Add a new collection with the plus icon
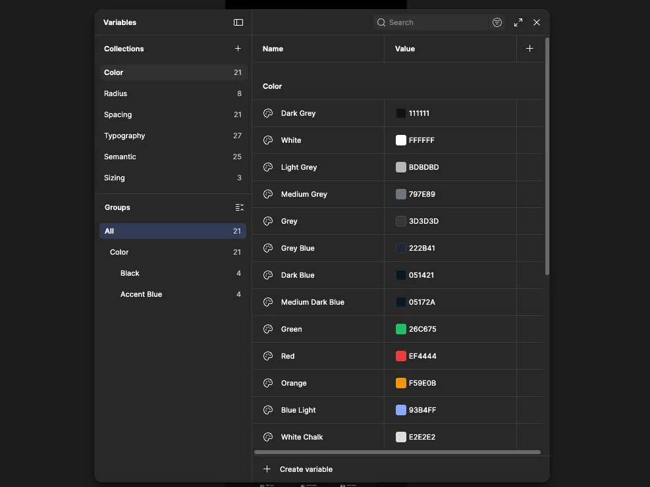The height and width of the screenshot is (487, 650). point(238,49)
